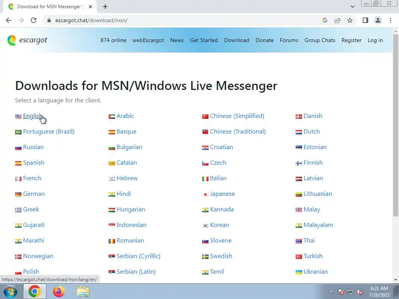Open the Windows Start button
Image resolution: width=399 pixels, height=299 pixels.
pyautogui.click(x=11, y=291)
